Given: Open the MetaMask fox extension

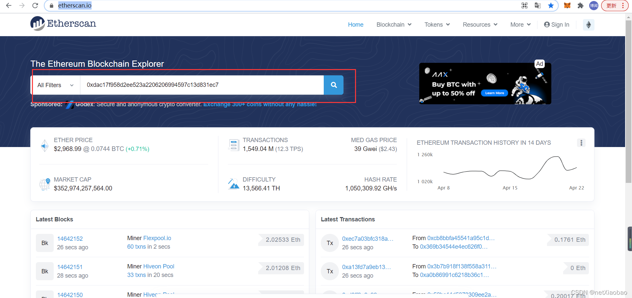Looking at the screenshot, I should (x=567, y=6).
